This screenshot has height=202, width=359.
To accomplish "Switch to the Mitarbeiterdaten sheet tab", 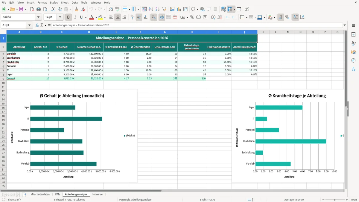I will pos(40,194).
